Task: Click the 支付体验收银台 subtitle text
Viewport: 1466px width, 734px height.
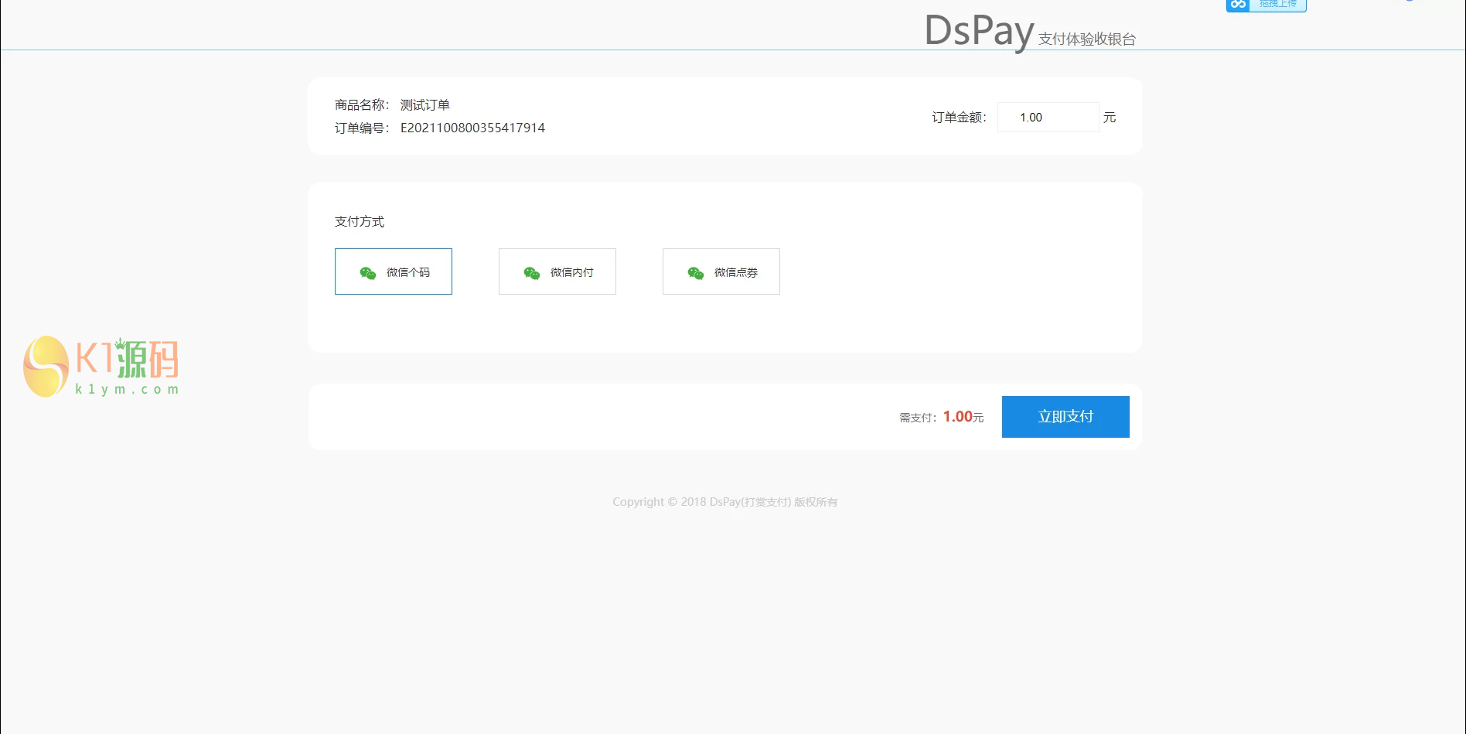Action: coord(1086,39)
